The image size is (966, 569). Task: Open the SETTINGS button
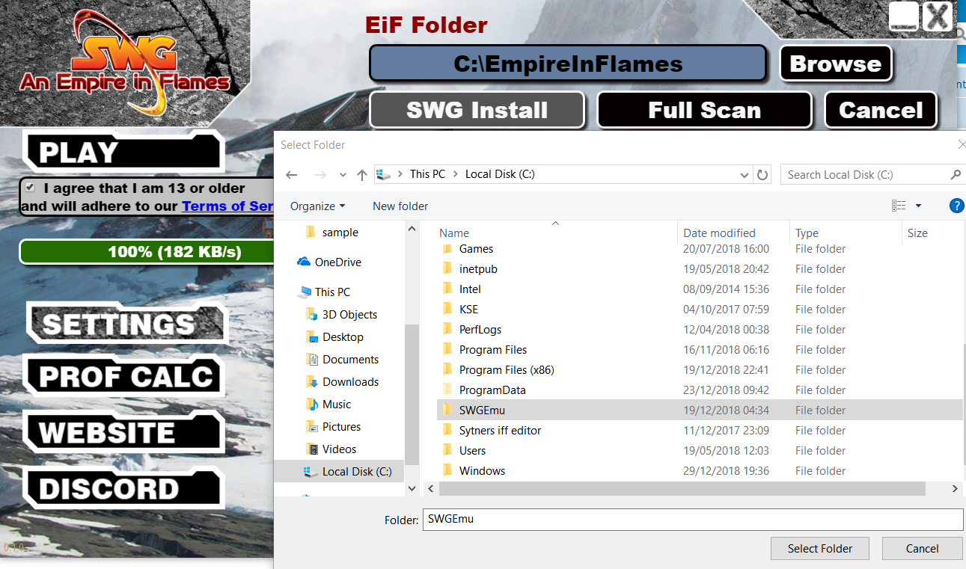[126, 323]
